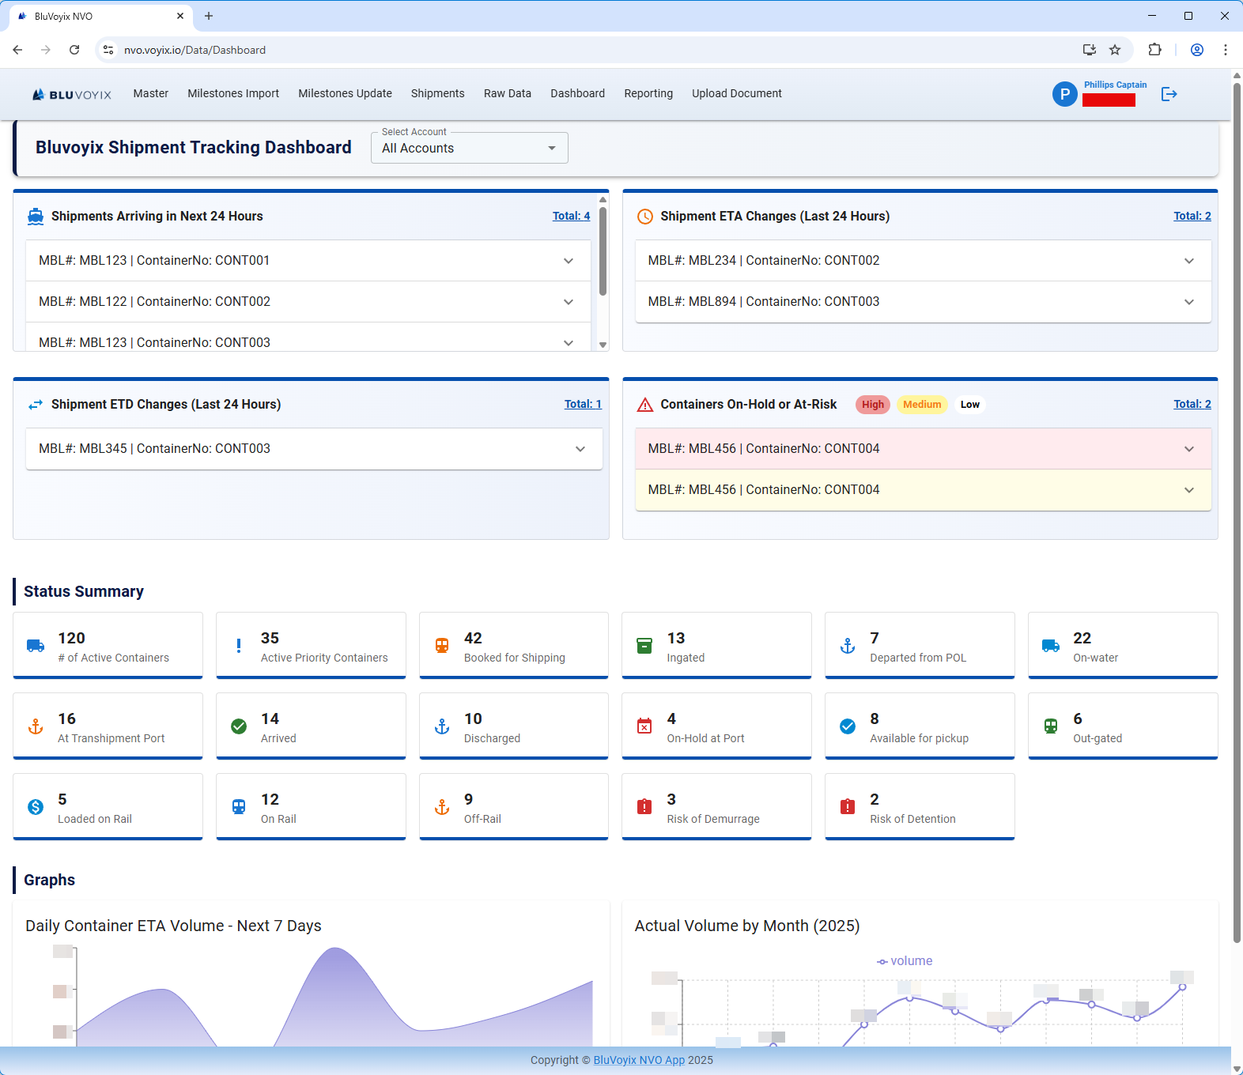Viewport: 1243px width, 1075px height.
Task: Click the calendar icon on On-Hold at Port
Action: 644,726
